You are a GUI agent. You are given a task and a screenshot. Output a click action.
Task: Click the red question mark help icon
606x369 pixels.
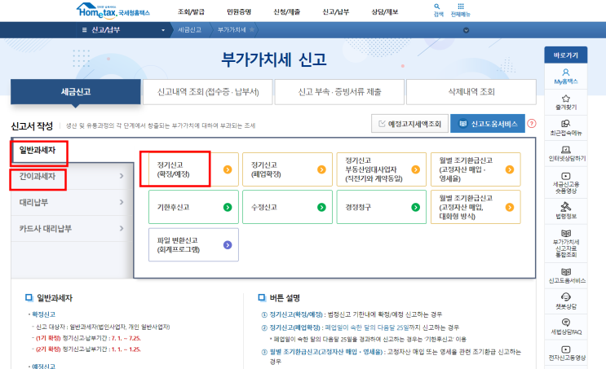(x=532, y=124)
